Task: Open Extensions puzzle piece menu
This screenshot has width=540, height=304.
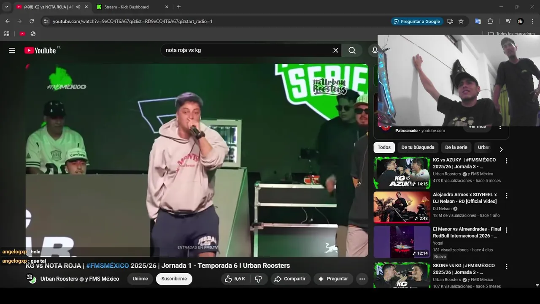Action: 490,21
